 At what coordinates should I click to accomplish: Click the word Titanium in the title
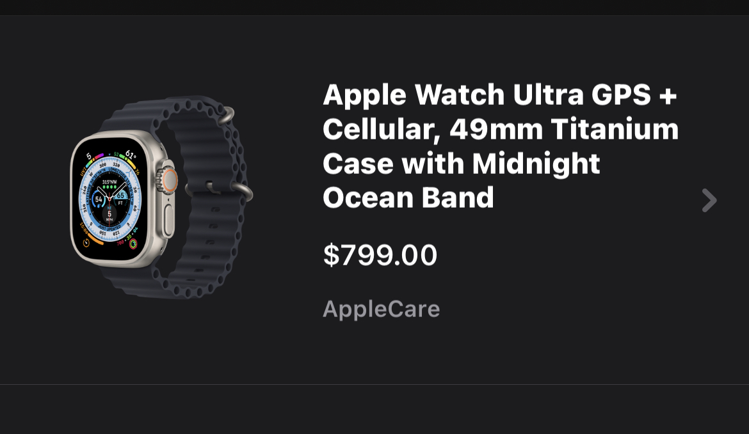615,129
